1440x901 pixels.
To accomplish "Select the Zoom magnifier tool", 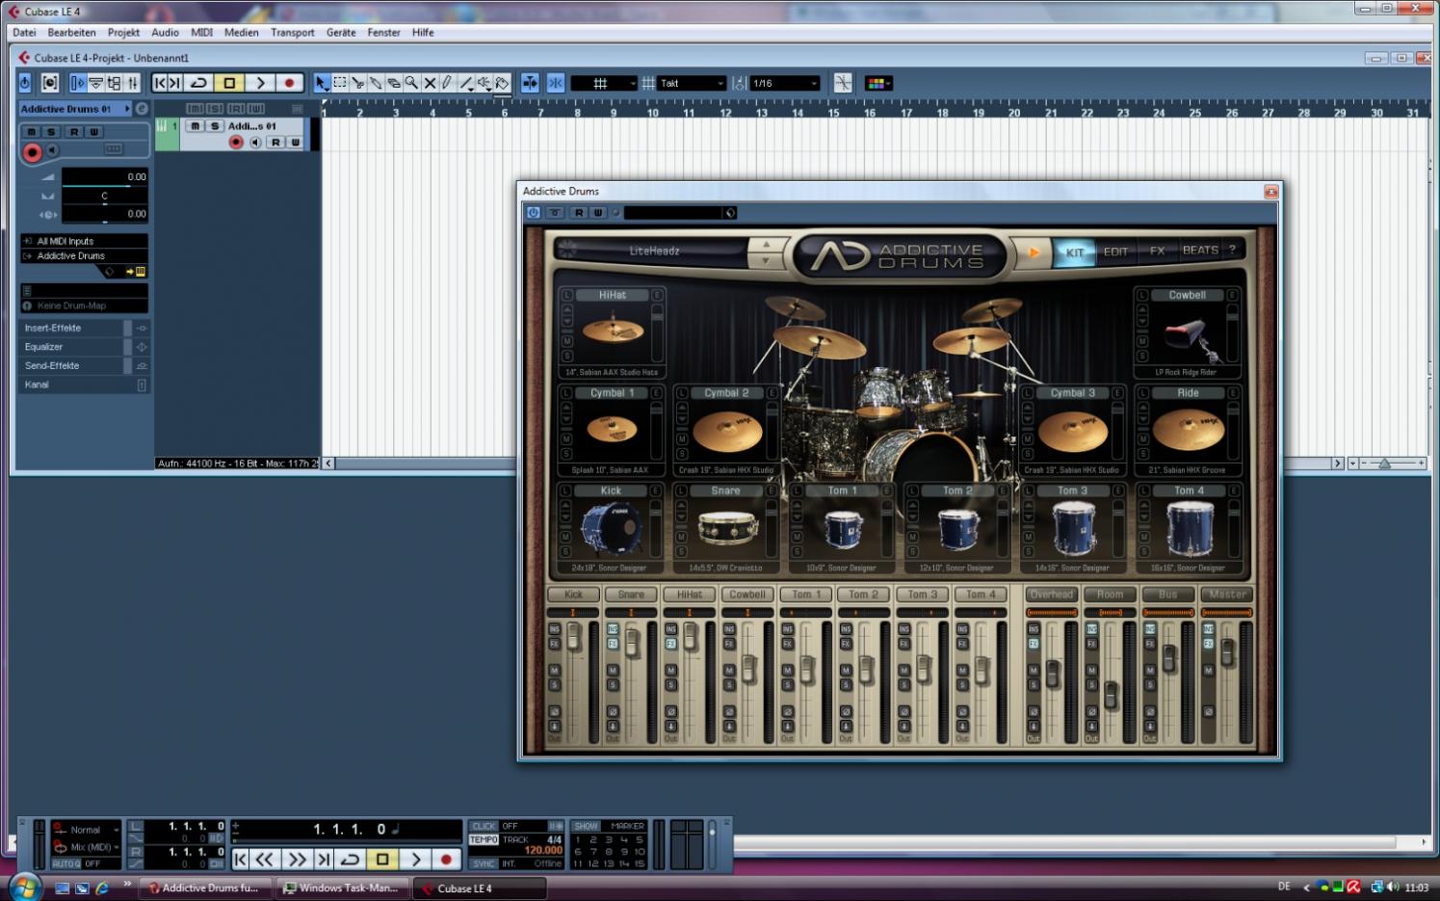I will point(411,83).
